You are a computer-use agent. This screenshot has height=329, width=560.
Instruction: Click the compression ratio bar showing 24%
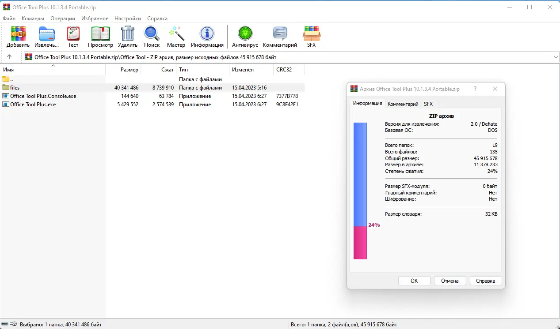360,190
